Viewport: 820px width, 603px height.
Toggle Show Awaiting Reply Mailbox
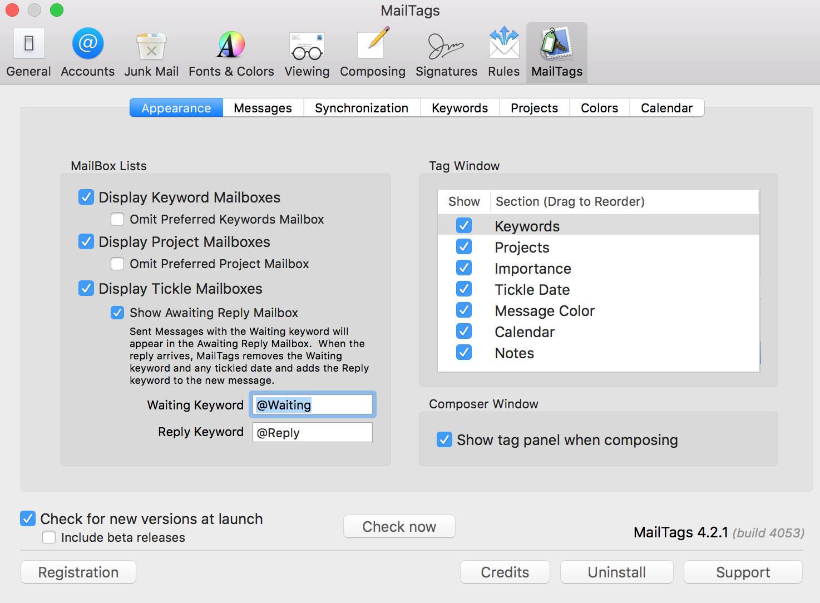coord(117,313)
